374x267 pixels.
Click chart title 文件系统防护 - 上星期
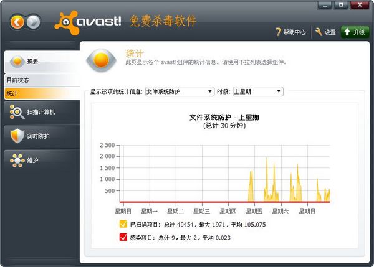point(224,118)
